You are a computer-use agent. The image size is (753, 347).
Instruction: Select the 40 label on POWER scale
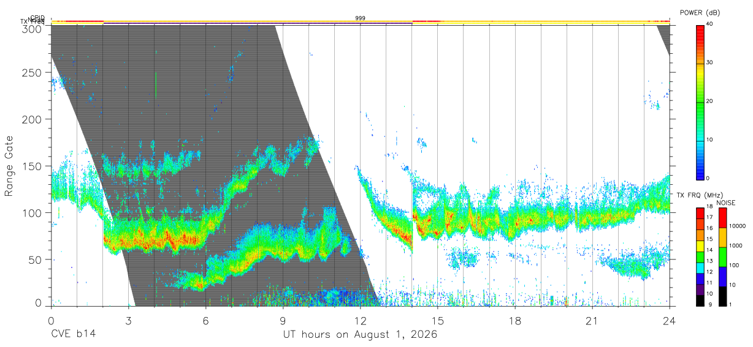710,24
